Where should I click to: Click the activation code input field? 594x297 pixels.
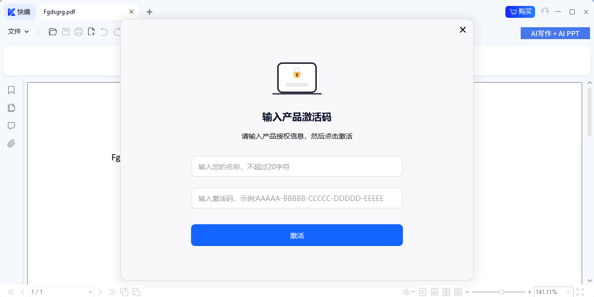point(297,198)
